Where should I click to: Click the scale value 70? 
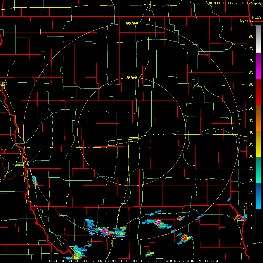coord(251,60)
